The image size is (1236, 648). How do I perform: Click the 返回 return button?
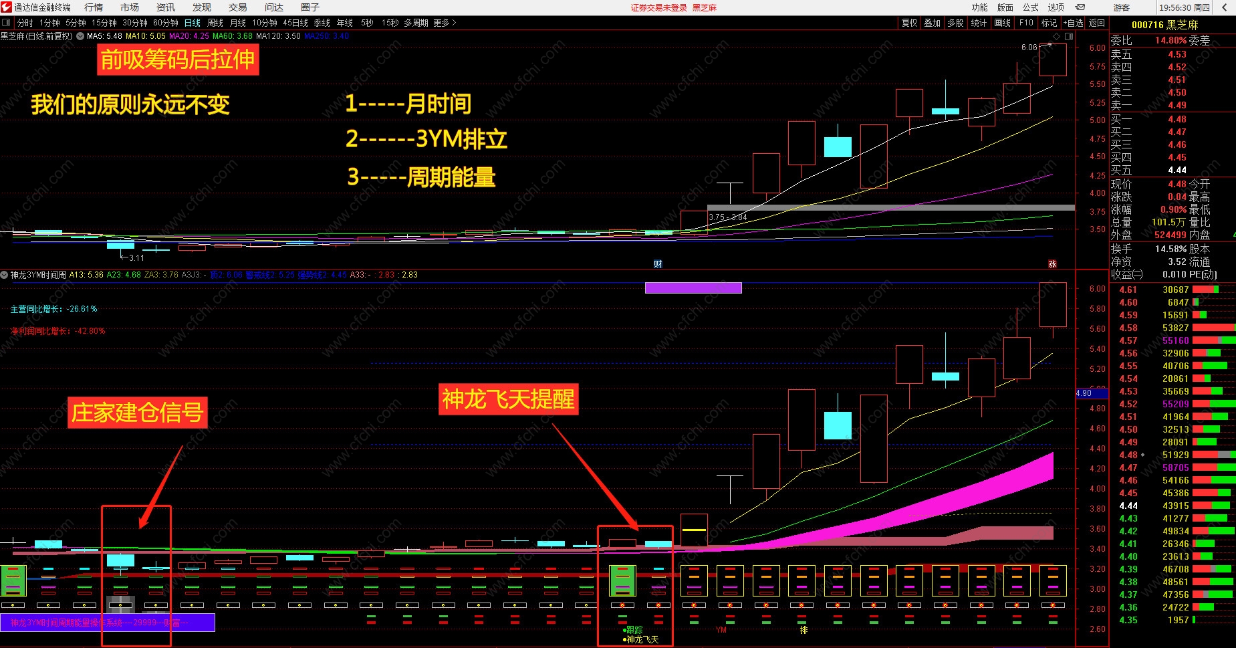[x=1097, y=23]
